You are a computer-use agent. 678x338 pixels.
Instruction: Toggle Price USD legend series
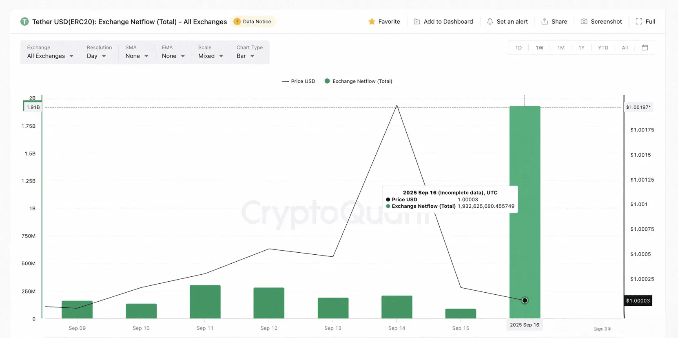(x=299, y=81)
